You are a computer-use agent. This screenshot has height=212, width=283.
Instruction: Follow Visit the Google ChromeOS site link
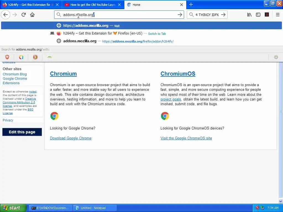pos(186,138)
